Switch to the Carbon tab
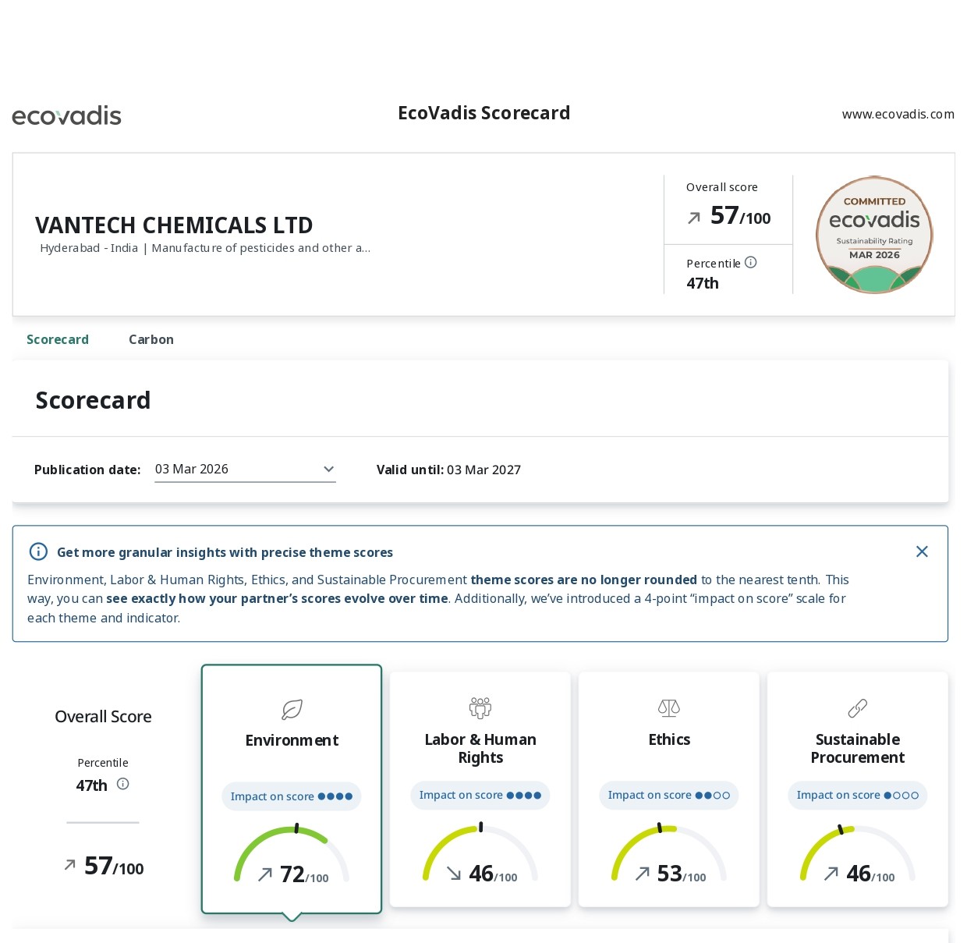Viewport: 967px width, 943px height. [151, 340]
